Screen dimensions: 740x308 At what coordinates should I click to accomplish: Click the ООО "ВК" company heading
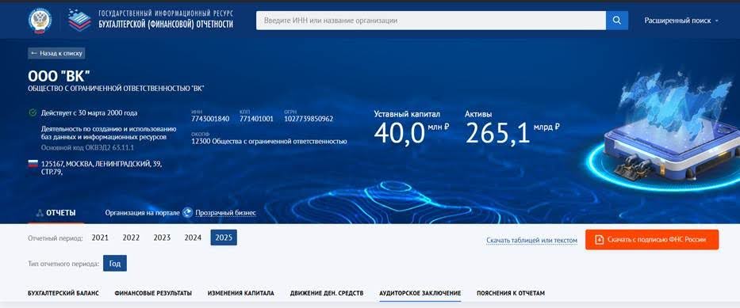pos(59,76)
